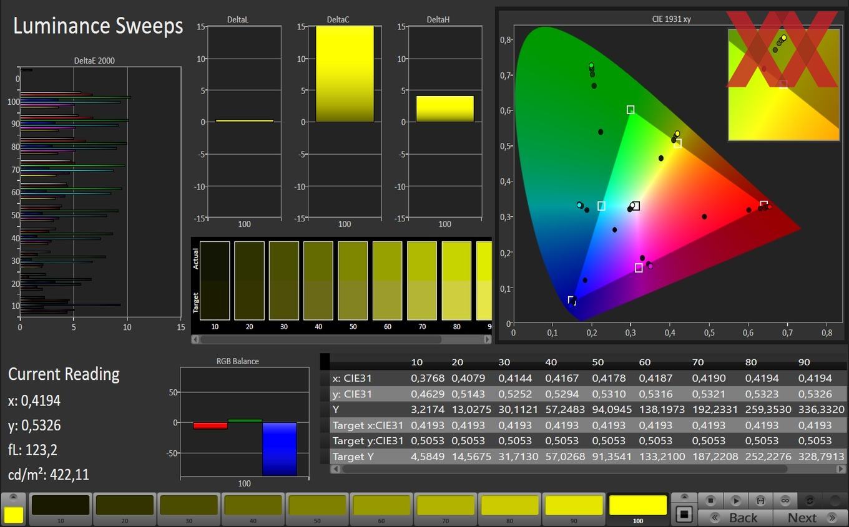This screenshot has width=849, height=527.
Task: Click the blue bar in RGB Balance chart
Action: click(x=279, y=449)
